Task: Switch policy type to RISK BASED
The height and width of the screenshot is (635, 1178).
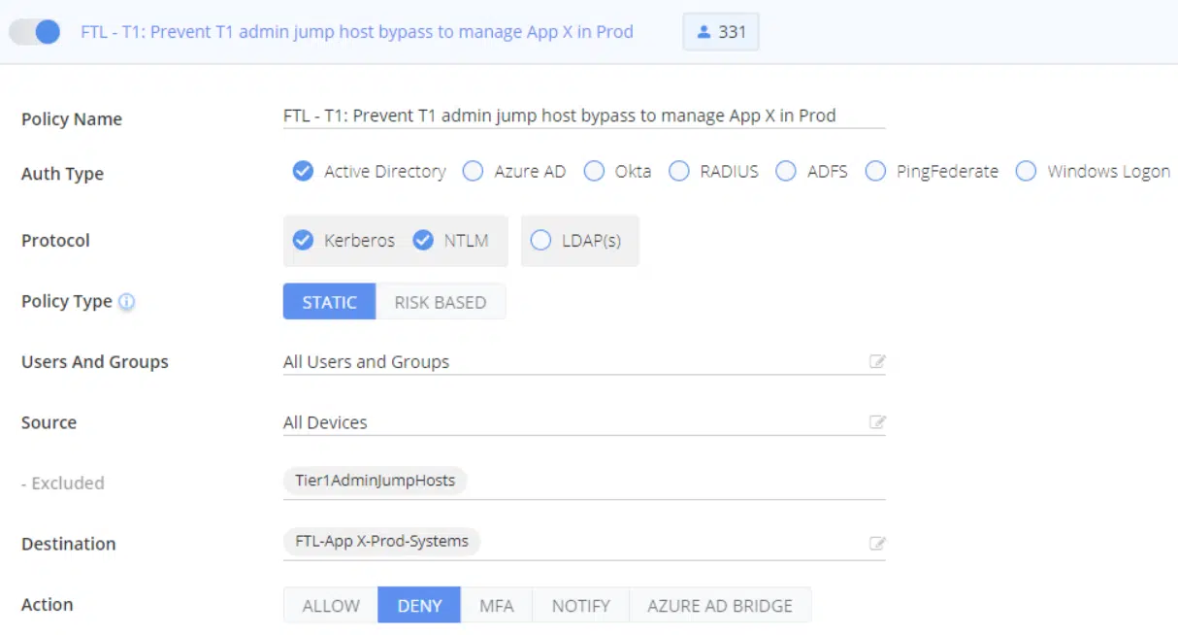Action: [440, 302]
